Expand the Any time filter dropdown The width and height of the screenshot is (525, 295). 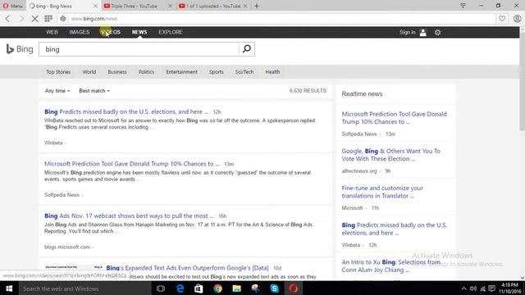pyautogui.click(x=57, y=91)
